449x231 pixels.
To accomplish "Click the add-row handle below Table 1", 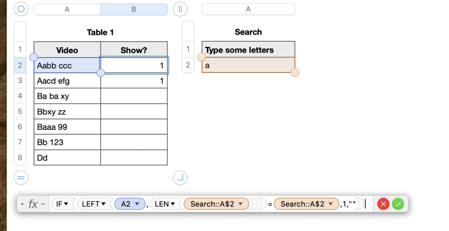I will [x=21, y=178].
